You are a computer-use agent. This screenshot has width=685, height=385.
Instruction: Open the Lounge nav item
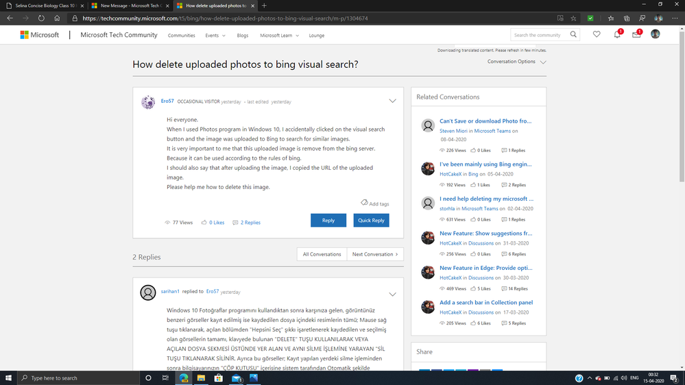pyautogui.click(x=317, y=36)
